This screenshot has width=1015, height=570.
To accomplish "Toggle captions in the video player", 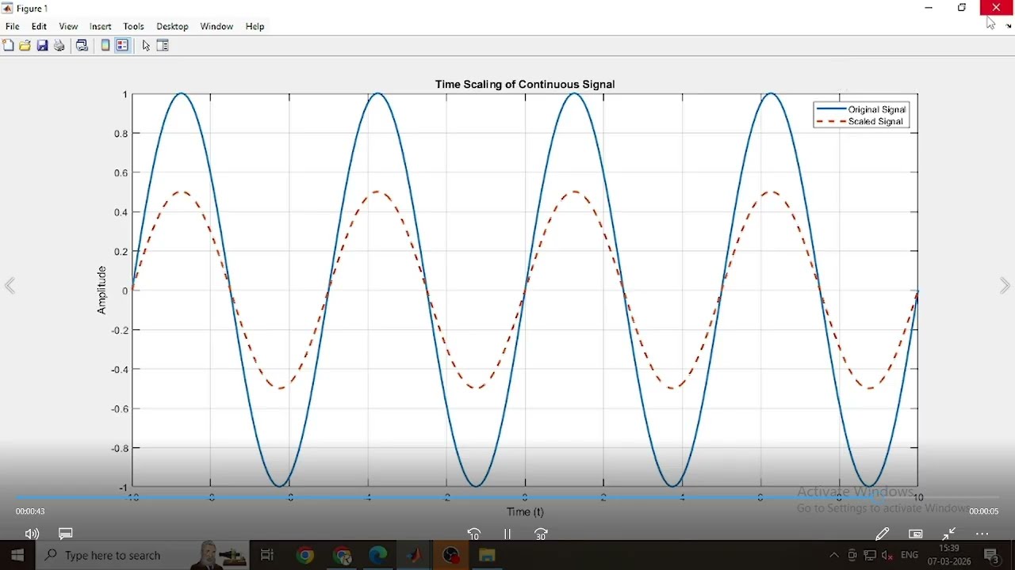I will 66,534.
